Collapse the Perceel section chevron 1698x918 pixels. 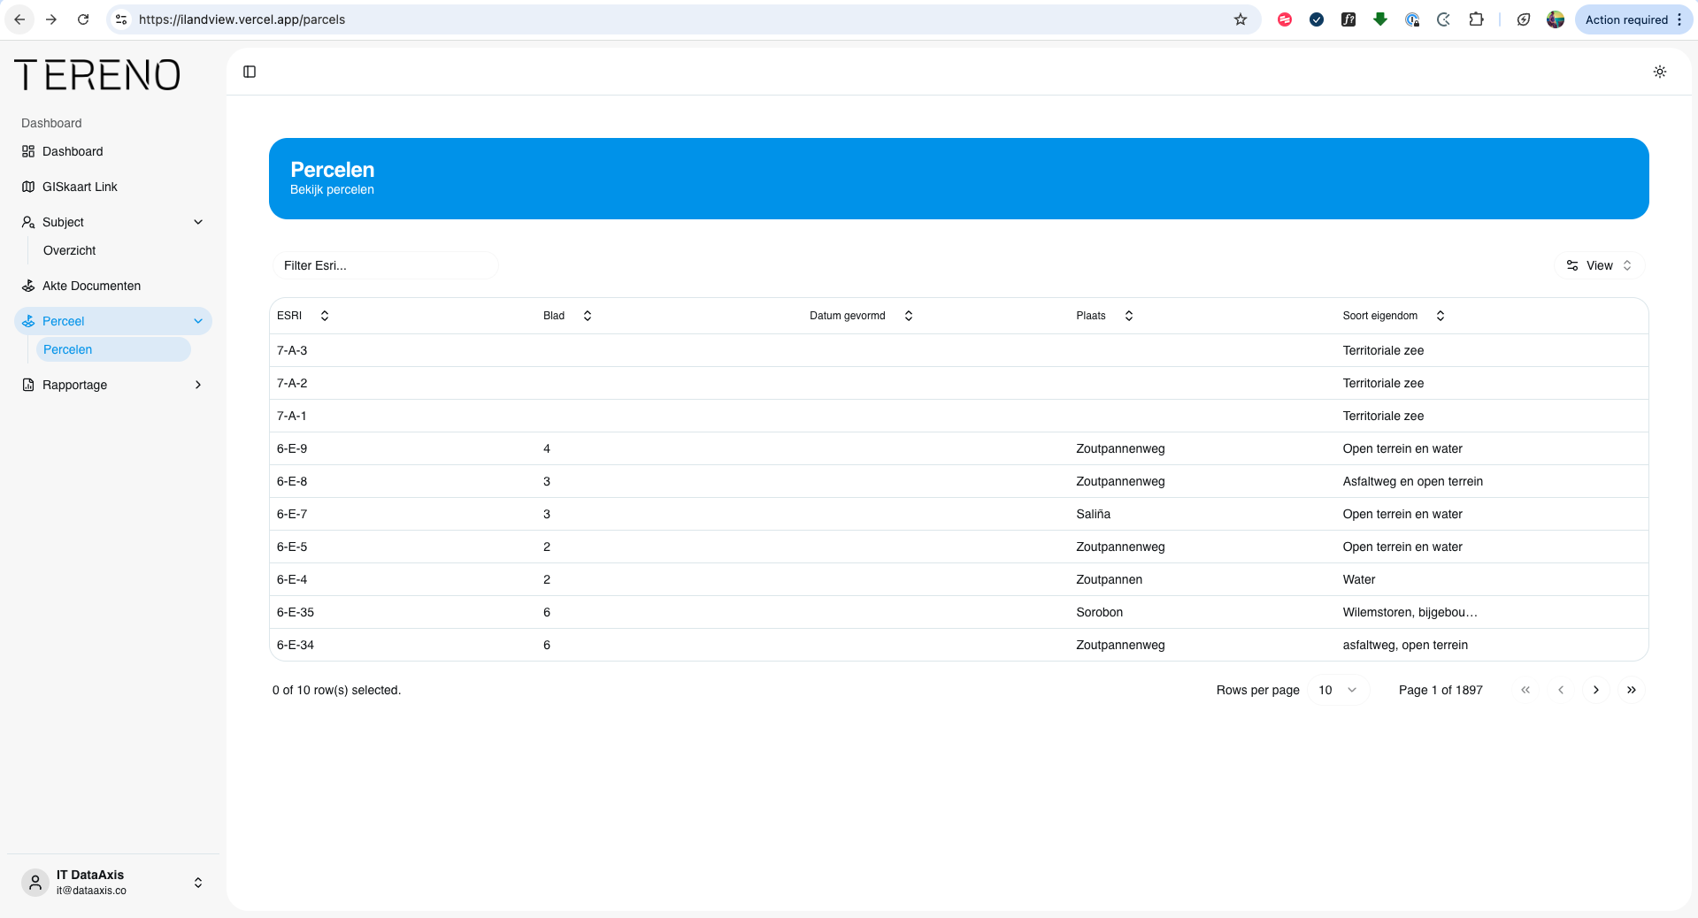(x=198, y=321)
